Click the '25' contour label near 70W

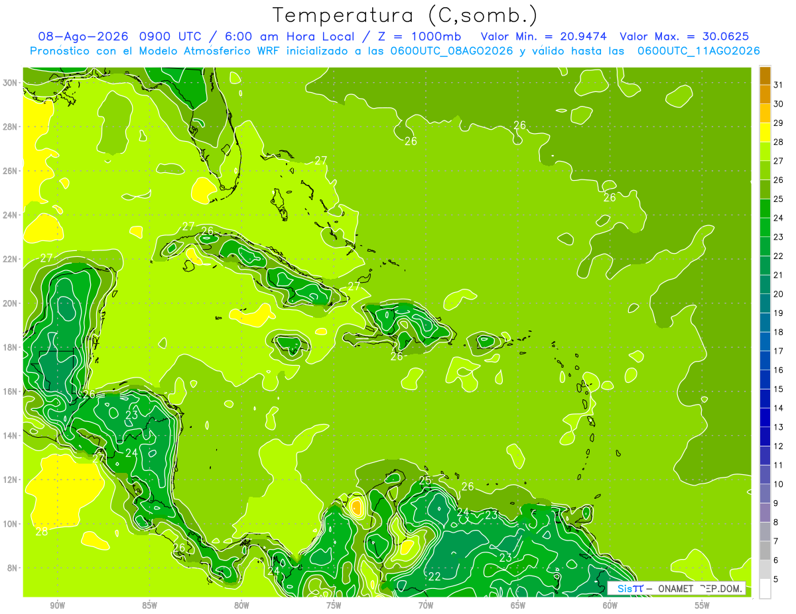425,481
